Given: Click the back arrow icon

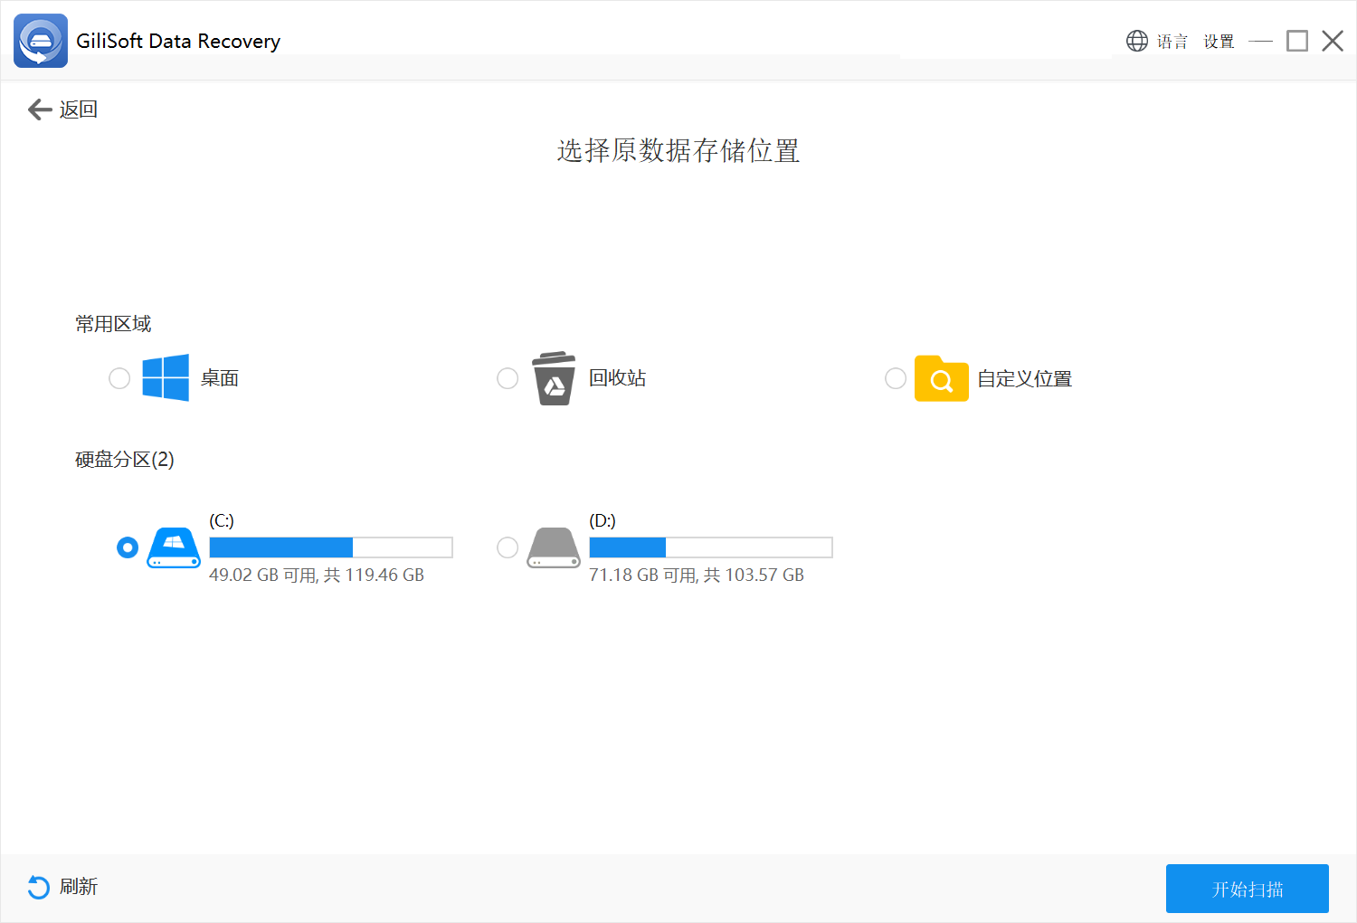Looking at the screenshot, I should [x=40, y=109].
